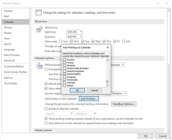
Task: Click the Calendar options section icon
Action: 39,66
